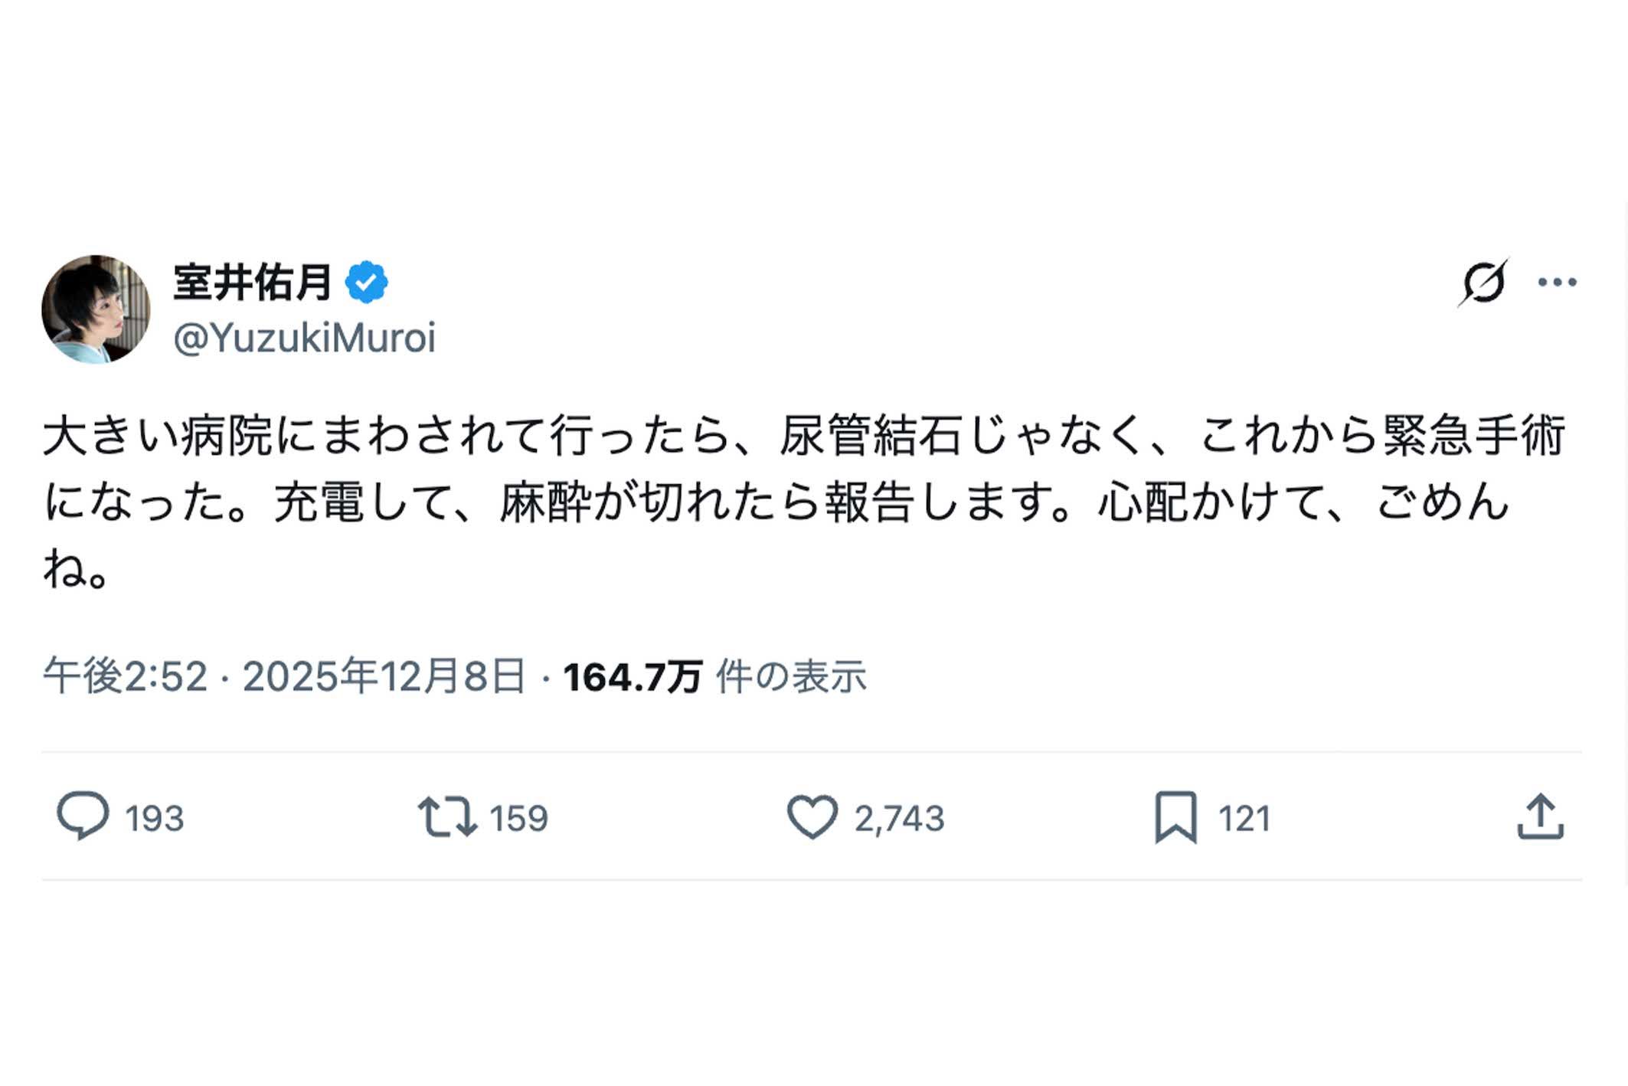Image resolution: width=1628 pixels, height=1086 pixels.
Task: Open 室井佑月's profile name
Action: click(x=253, y=280)
